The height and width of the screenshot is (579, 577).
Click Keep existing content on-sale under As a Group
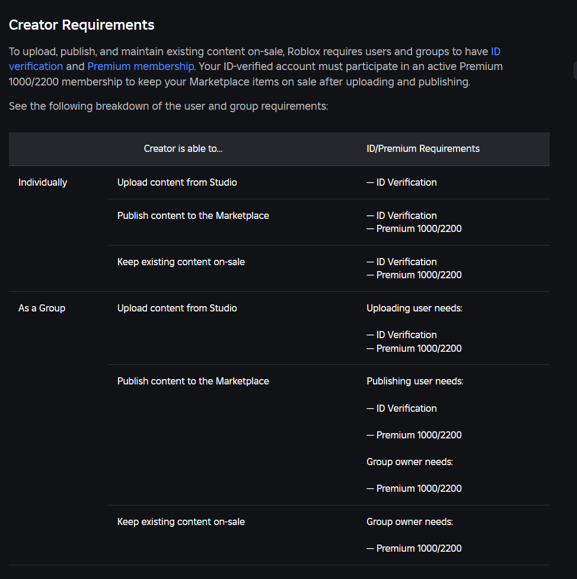(x=181, y=522)
